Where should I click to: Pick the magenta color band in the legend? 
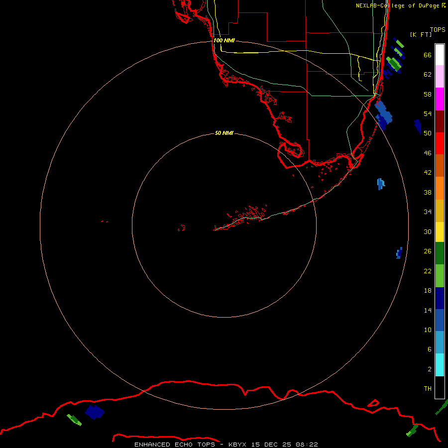[440, 99]
